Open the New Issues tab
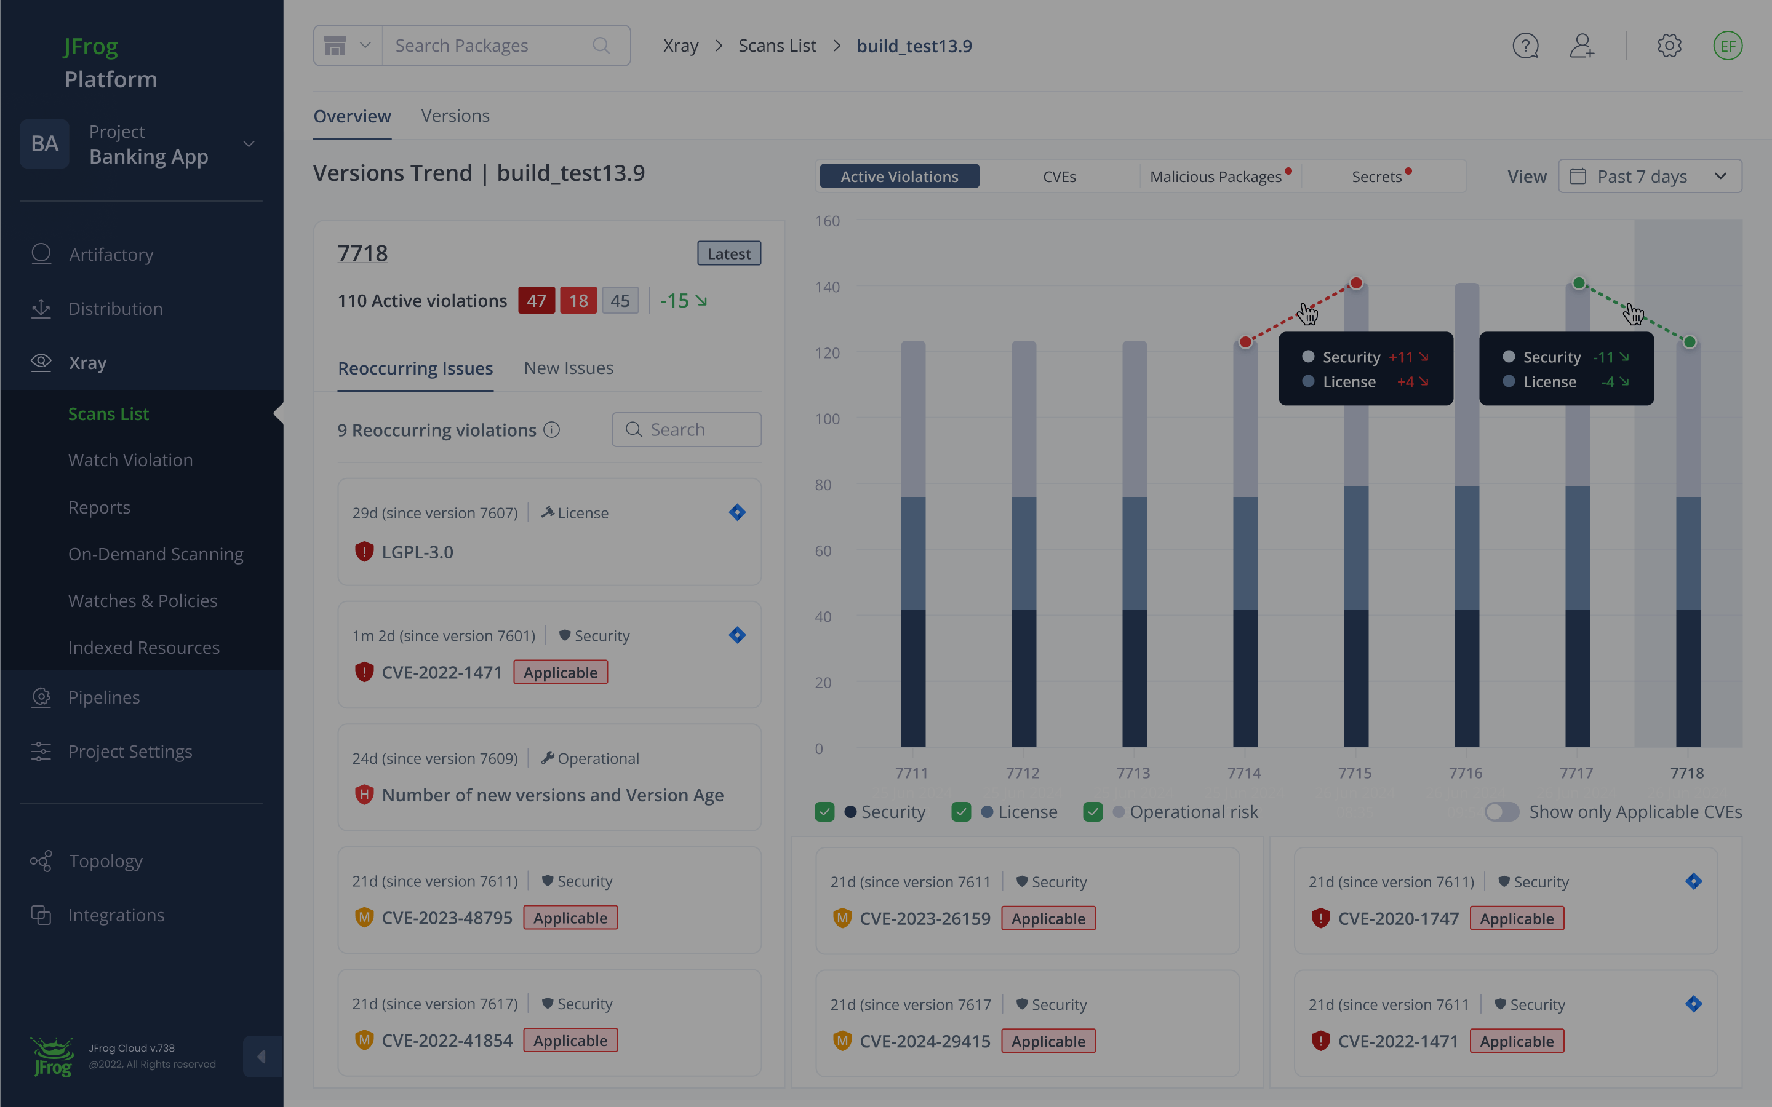The height and width of the screenshot is (1107, 1772). point(569,368)
